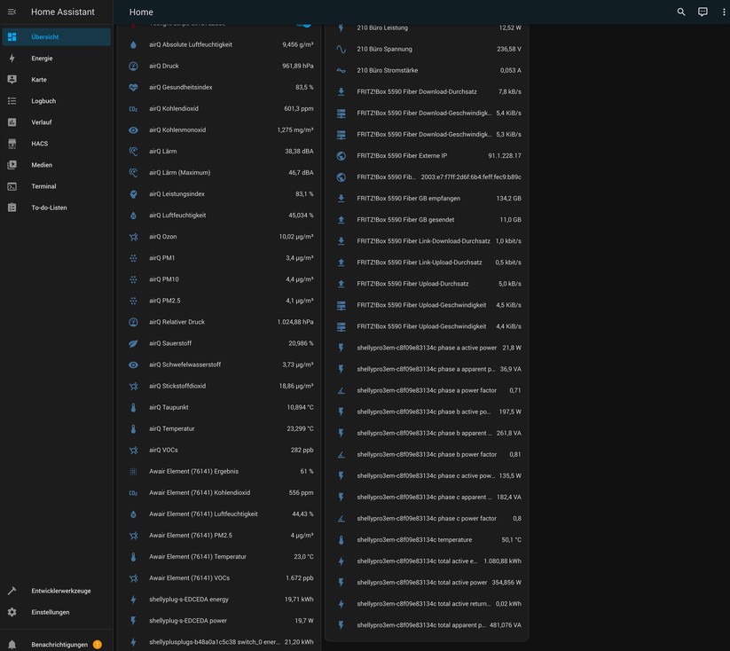Show notifications via the badge counter
Viewport: 730px width, 651px height.
[x=97, y=645]
